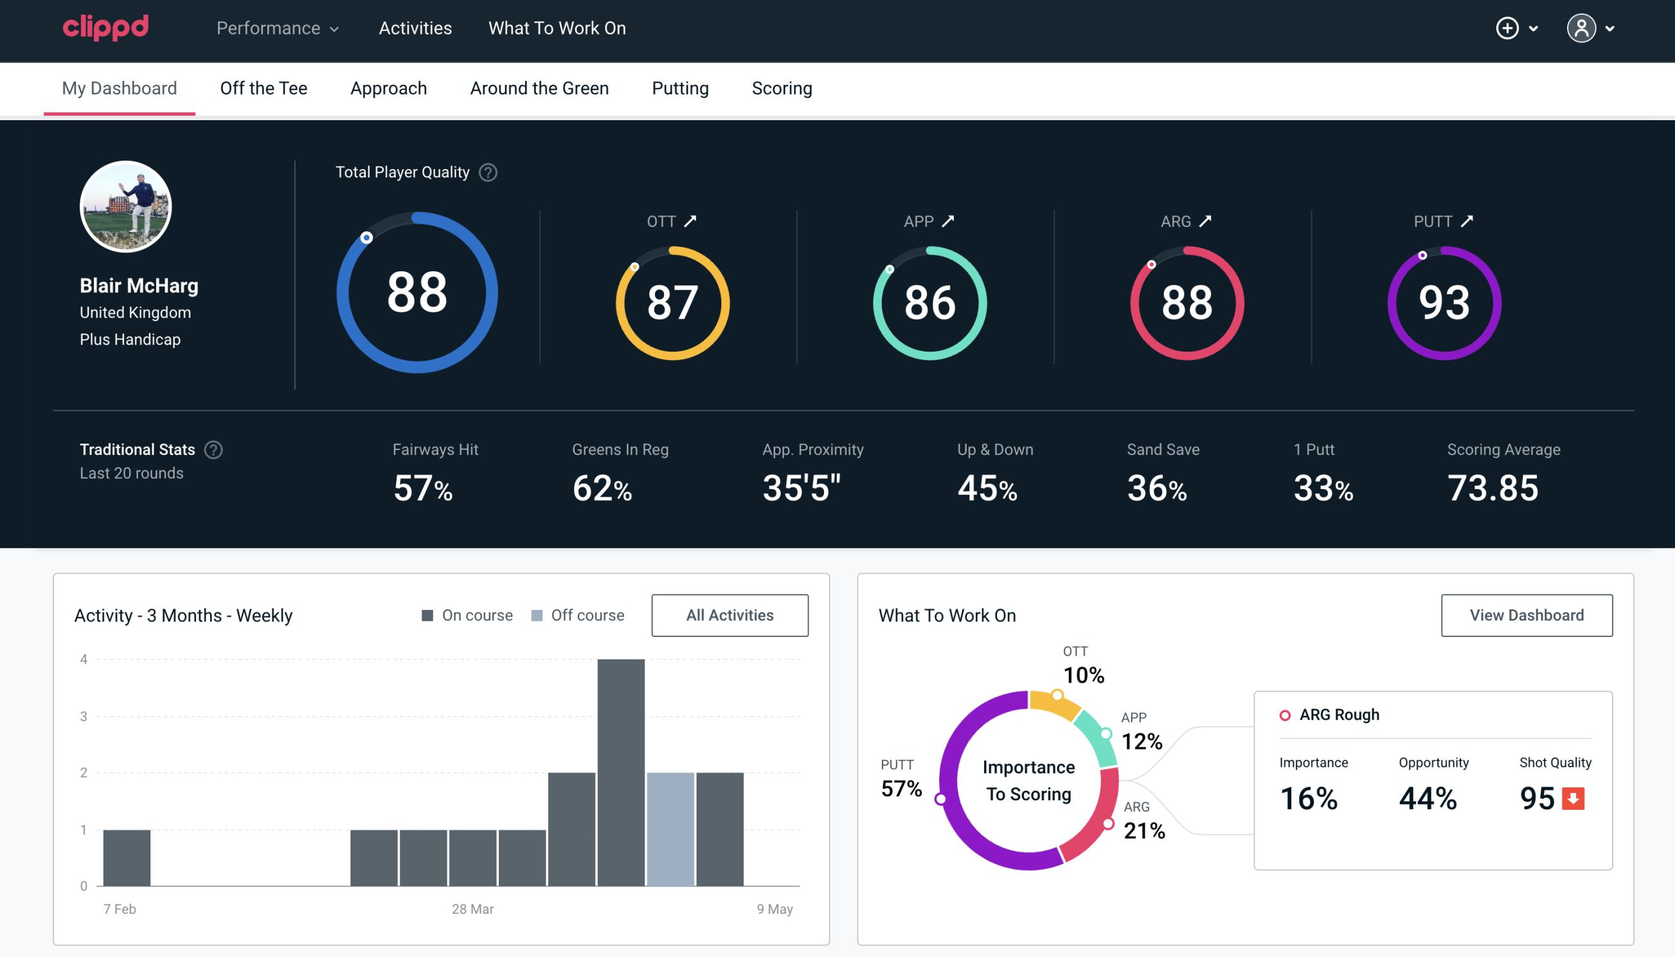Select the Putting tab
Screen dimensions: 1675x957
[x=679, y=89]
